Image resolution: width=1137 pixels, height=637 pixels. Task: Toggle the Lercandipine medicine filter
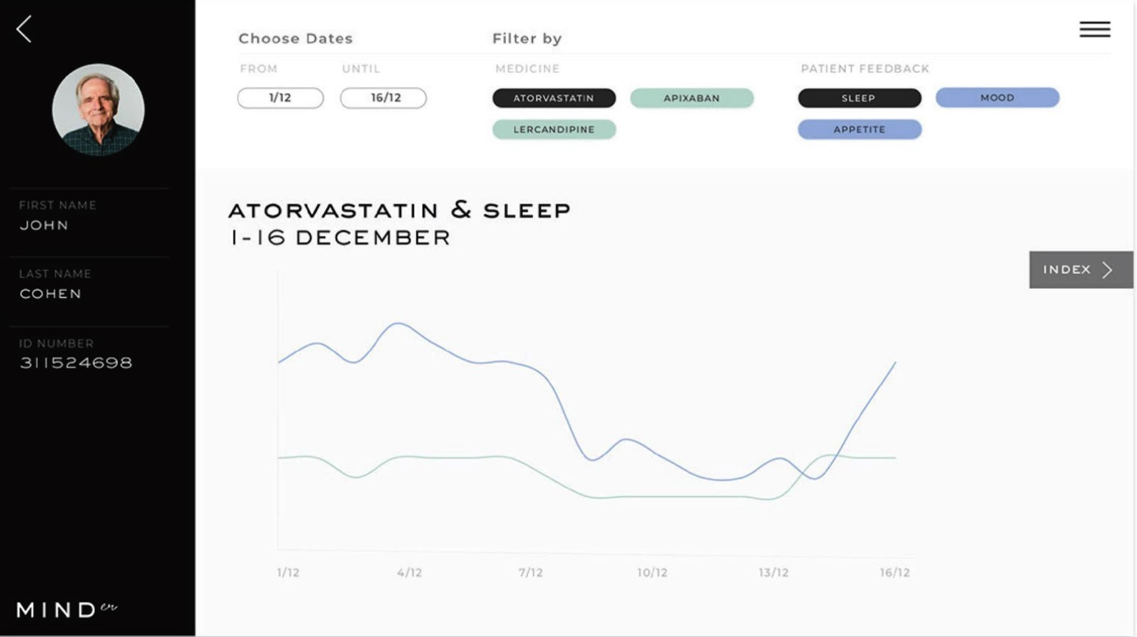pyautogui.click(x=554, y=129)
